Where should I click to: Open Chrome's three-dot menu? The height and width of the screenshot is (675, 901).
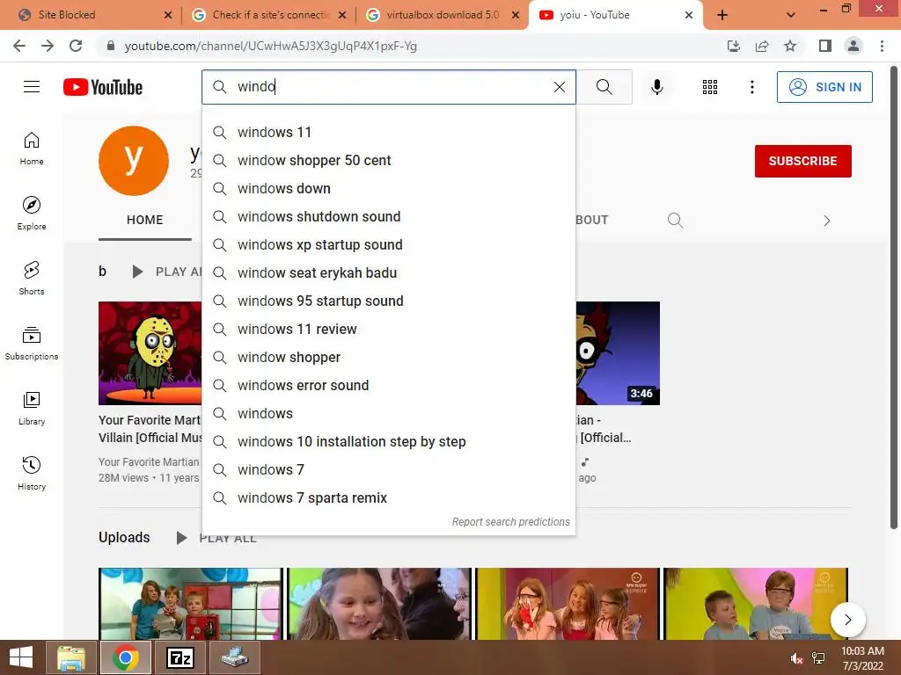coord(882,46)
